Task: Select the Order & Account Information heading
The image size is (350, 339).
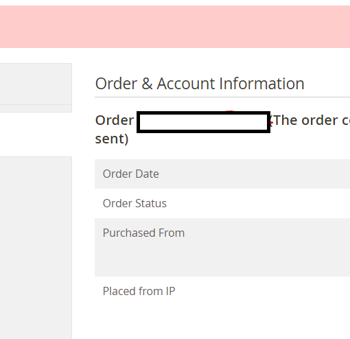Action: click(x=200, y=84)
